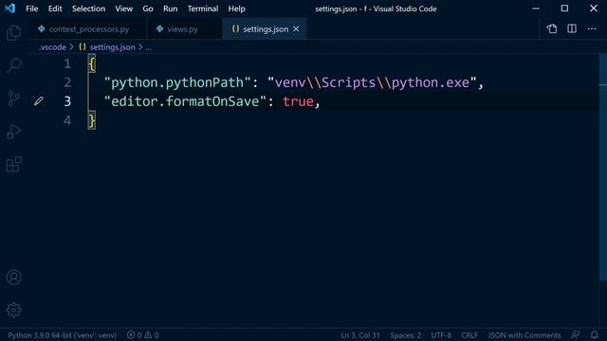
Task: Open the Run menu
Action: (171, 9)
